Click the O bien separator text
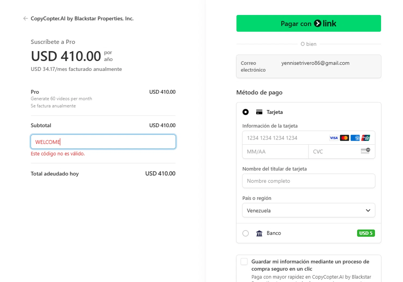 point(308,44)
